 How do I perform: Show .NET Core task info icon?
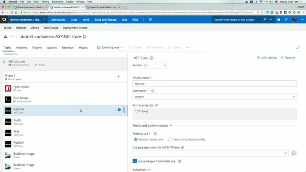point(152,58)
